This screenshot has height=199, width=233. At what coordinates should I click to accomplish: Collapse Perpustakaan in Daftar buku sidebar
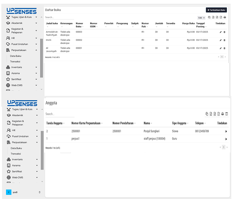coord(36,50)
